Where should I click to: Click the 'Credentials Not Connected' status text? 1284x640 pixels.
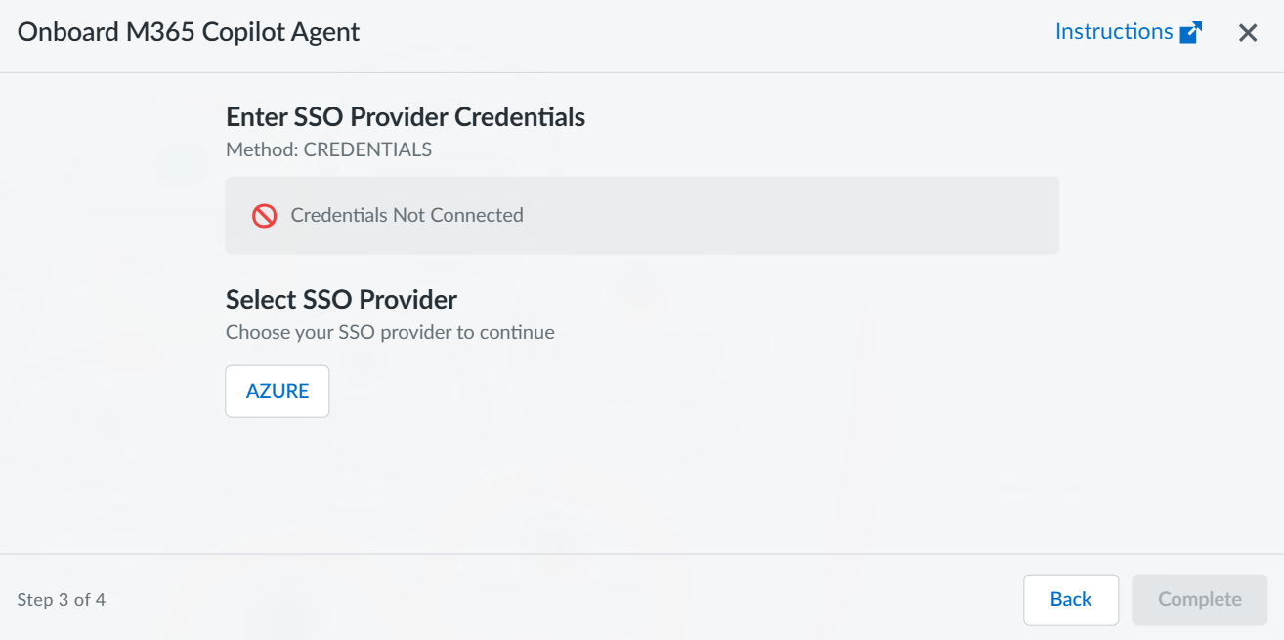(x=407, y=216)
